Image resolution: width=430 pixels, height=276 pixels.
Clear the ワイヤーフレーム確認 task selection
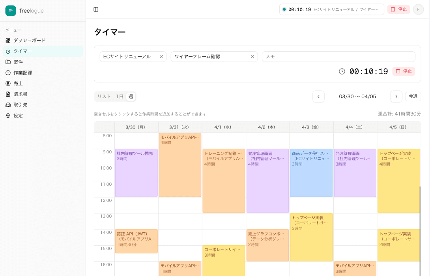coord(252,57)
